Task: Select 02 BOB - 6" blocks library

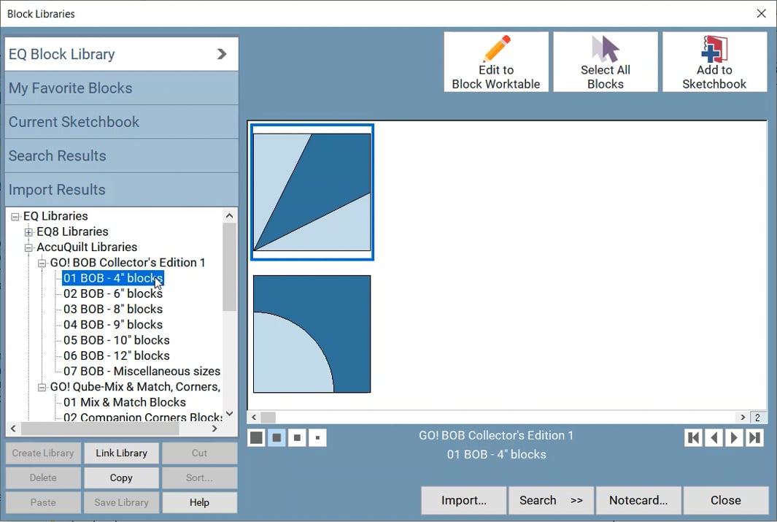Action: (113, 293)
